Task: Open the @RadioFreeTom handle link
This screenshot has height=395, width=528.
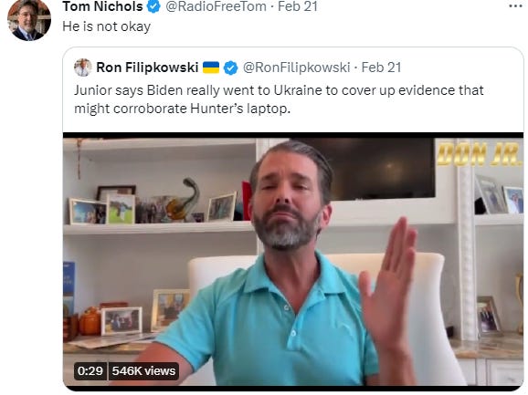Action: pyautogui.click(x=216, y=6)
